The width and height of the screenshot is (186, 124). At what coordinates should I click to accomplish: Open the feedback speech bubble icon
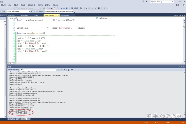(143, 2)
